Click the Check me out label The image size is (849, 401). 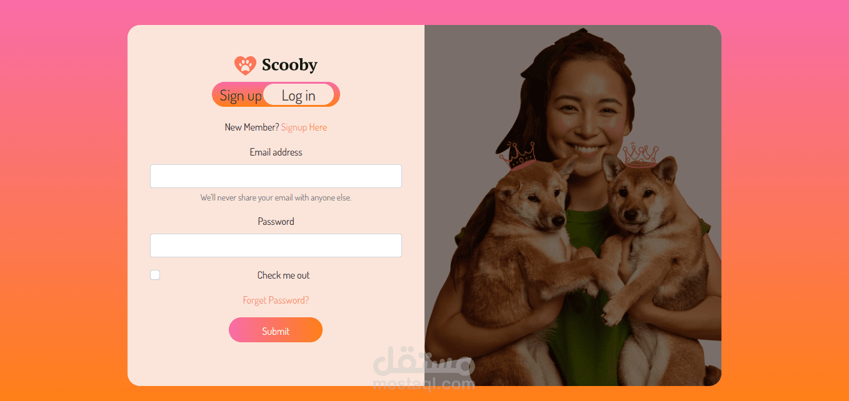coord(283,275)
